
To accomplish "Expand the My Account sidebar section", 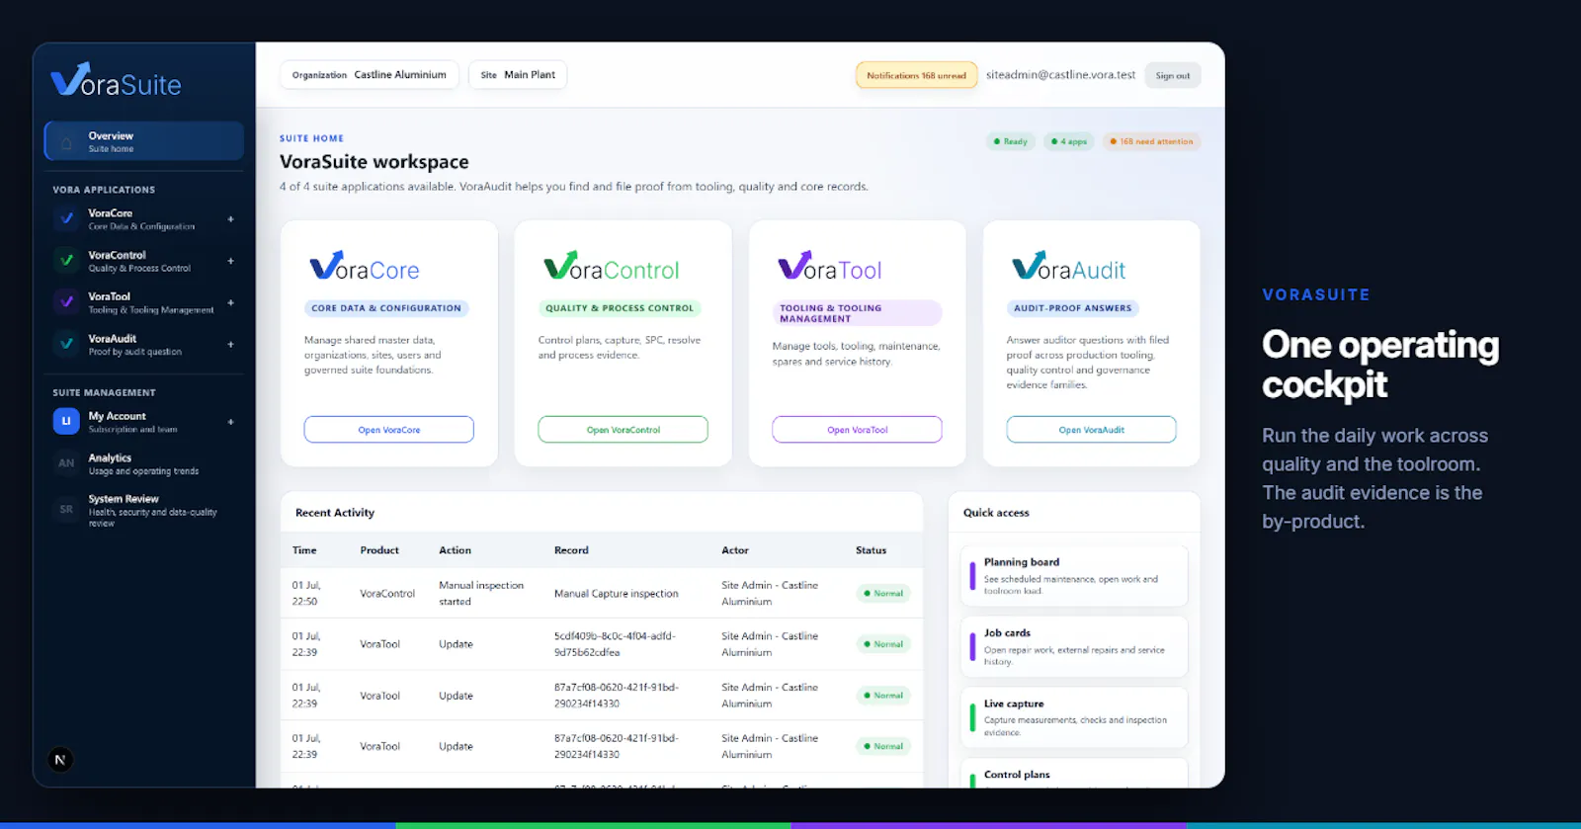I will pos(230,422).
